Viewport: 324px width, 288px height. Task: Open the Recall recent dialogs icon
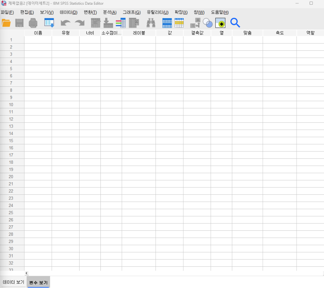(x=49, y=23)
